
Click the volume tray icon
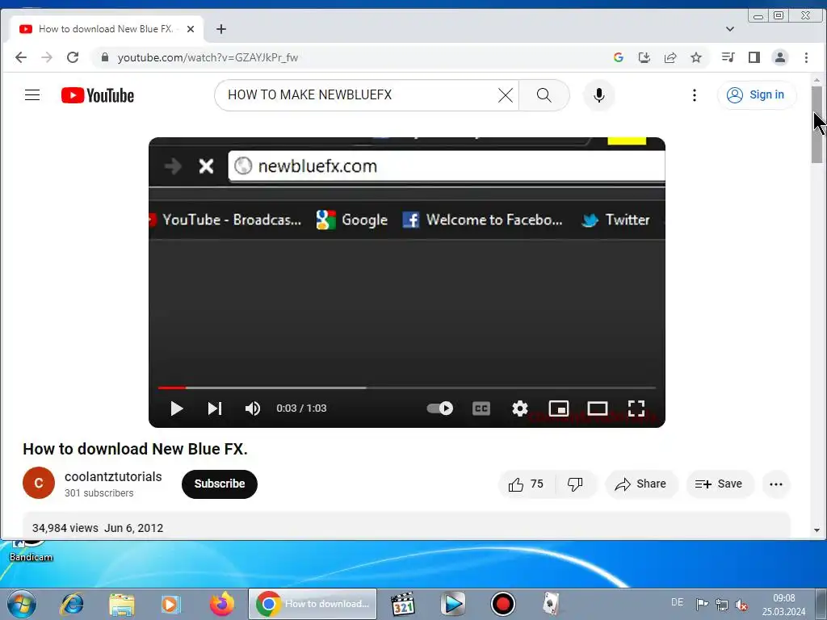pos(741,604)
